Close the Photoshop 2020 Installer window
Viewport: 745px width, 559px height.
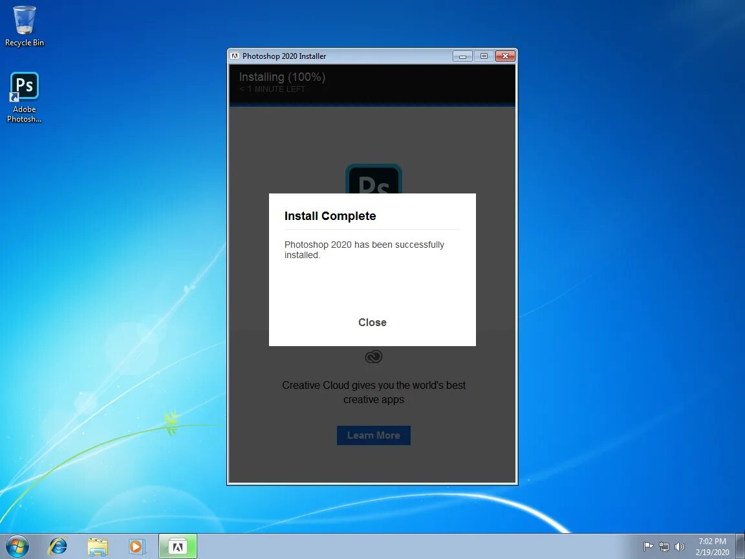pos(505,56)
